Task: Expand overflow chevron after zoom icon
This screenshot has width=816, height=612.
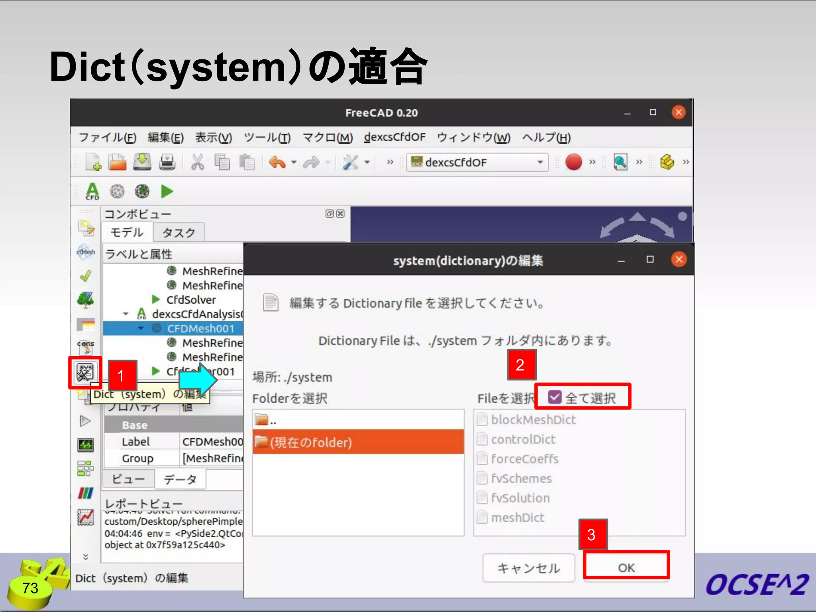Action: [x=639, y=162]
